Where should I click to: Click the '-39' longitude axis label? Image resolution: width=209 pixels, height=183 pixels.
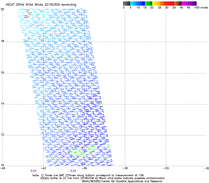tap(84, 168)
